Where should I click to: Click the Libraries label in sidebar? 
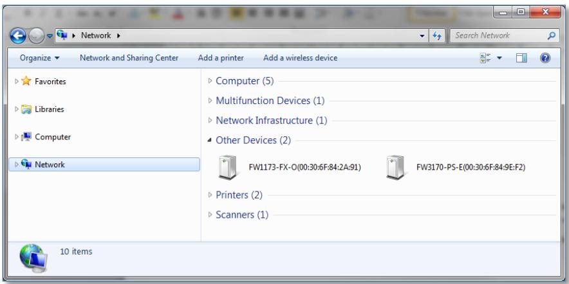pos(50,109)
